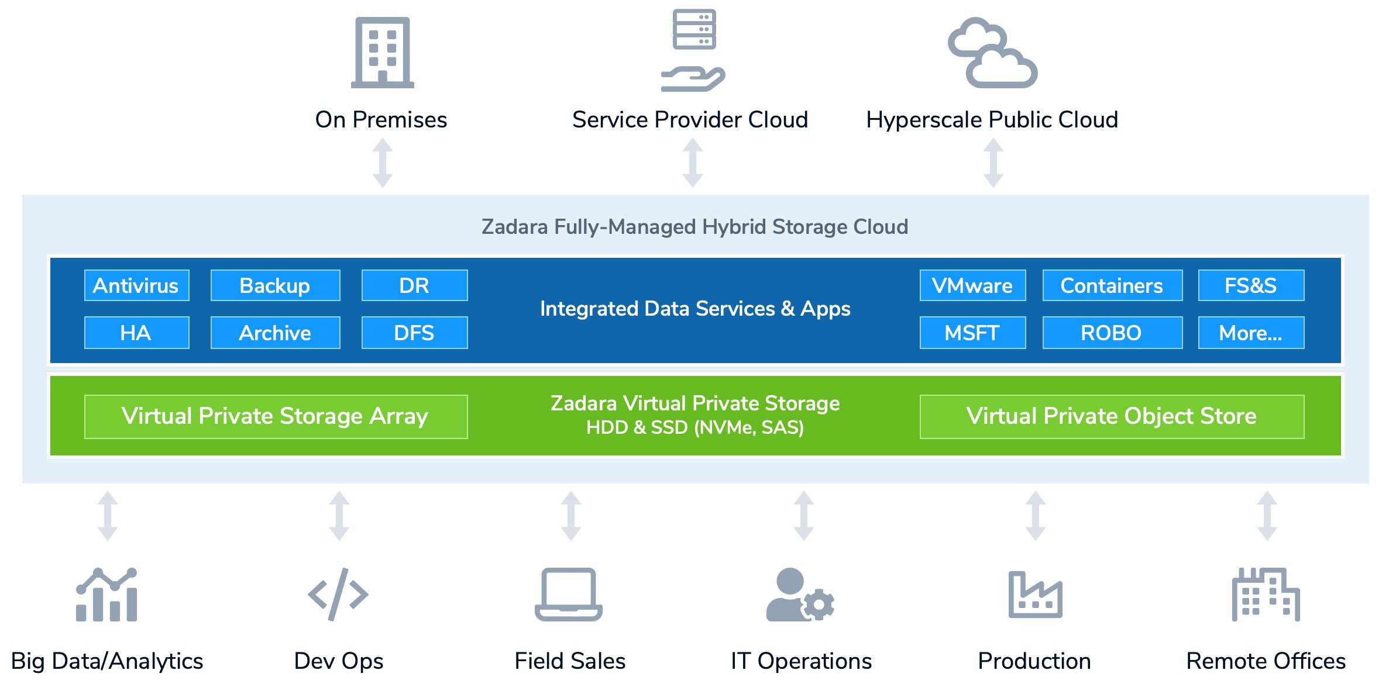
Task: Click the Big Data/Analytics label
Action: tap(107, 661)
